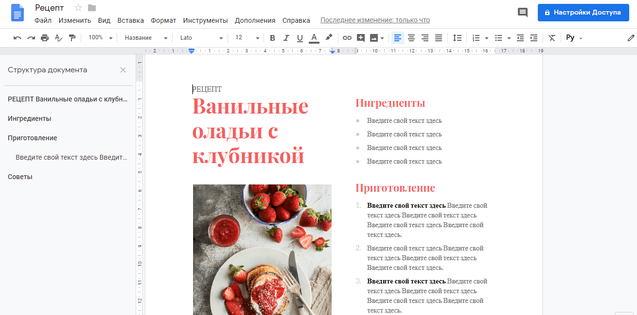Open the Insert link tool
This screenshot has height=315, width=637.
point(346,37)
